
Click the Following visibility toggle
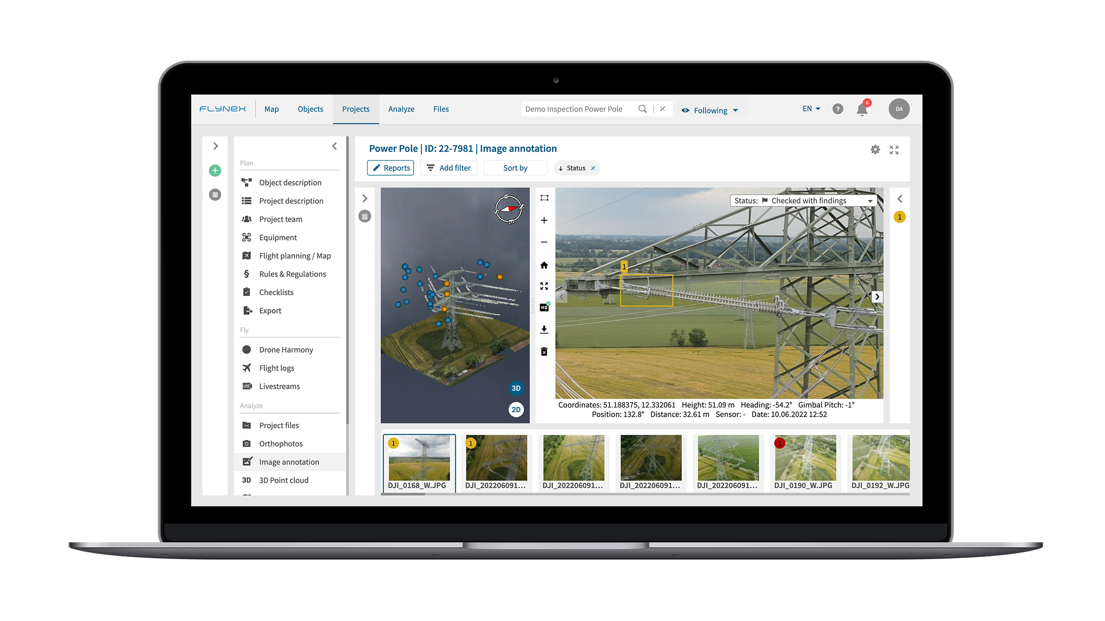711,110
